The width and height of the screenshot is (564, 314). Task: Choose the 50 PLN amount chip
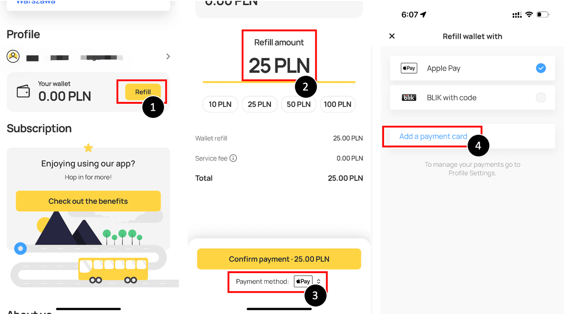(298, 104)
